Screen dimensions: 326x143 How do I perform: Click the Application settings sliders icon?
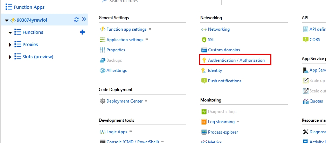point(103,39)
